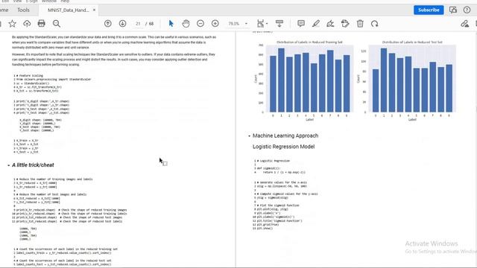The width and height of the screenshot is (477, 268).
Task: Click the scrolling mode toolbar icon
Action: click(279, 23)
